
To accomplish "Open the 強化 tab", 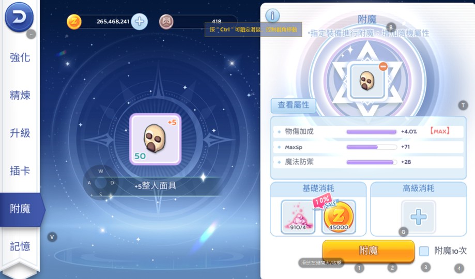I will click(x=20, y=57).
